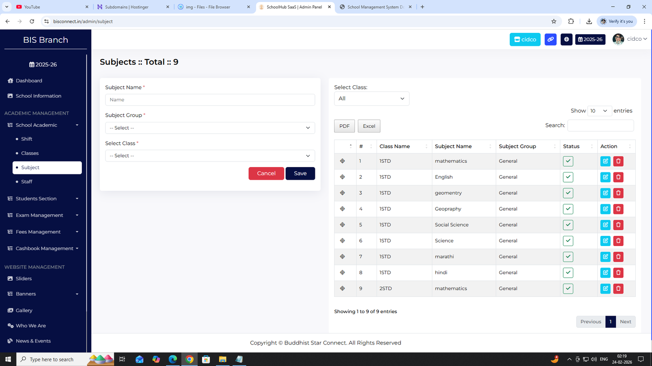Click the link icon in the top navigation bar
This screenshot has width=652, height=366.
click(x=550, y=39)
